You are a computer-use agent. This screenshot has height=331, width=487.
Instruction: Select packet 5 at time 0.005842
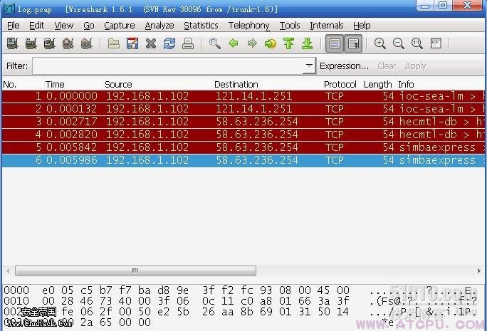pyautogui.click(x=243, y=147)
